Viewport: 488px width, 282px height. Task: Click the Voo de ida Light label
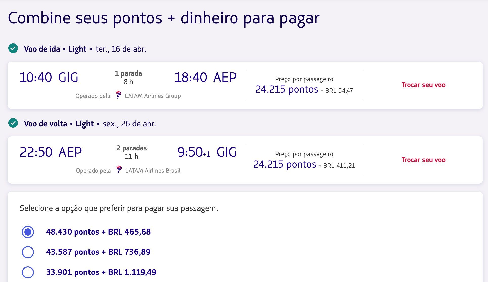point(55,49)
